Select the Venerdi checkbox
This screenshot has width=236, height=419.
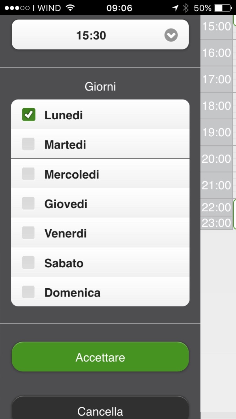pyautogui.click(x=28, y=233)
